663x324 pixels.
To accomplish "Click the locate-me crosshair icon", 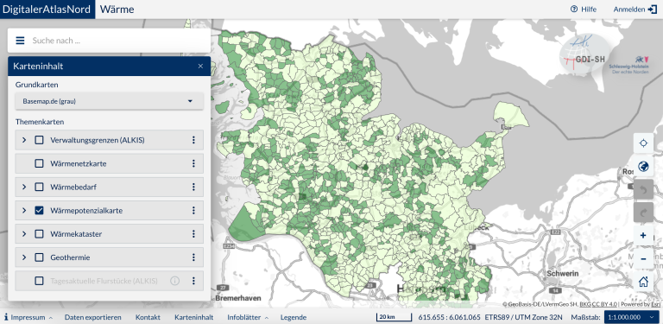I will coord(643,143).
